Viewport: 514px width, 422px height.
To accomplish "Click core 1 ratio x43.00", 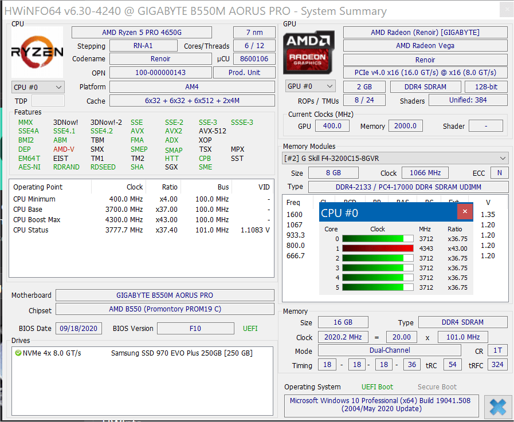I will point(457,249).
